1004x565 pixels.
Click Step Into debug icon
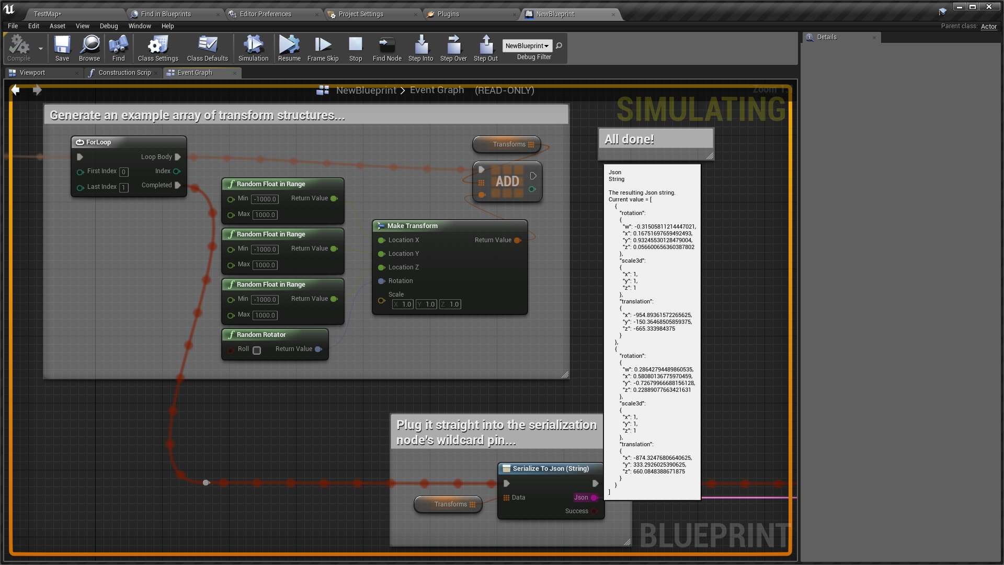coord(421,48)
